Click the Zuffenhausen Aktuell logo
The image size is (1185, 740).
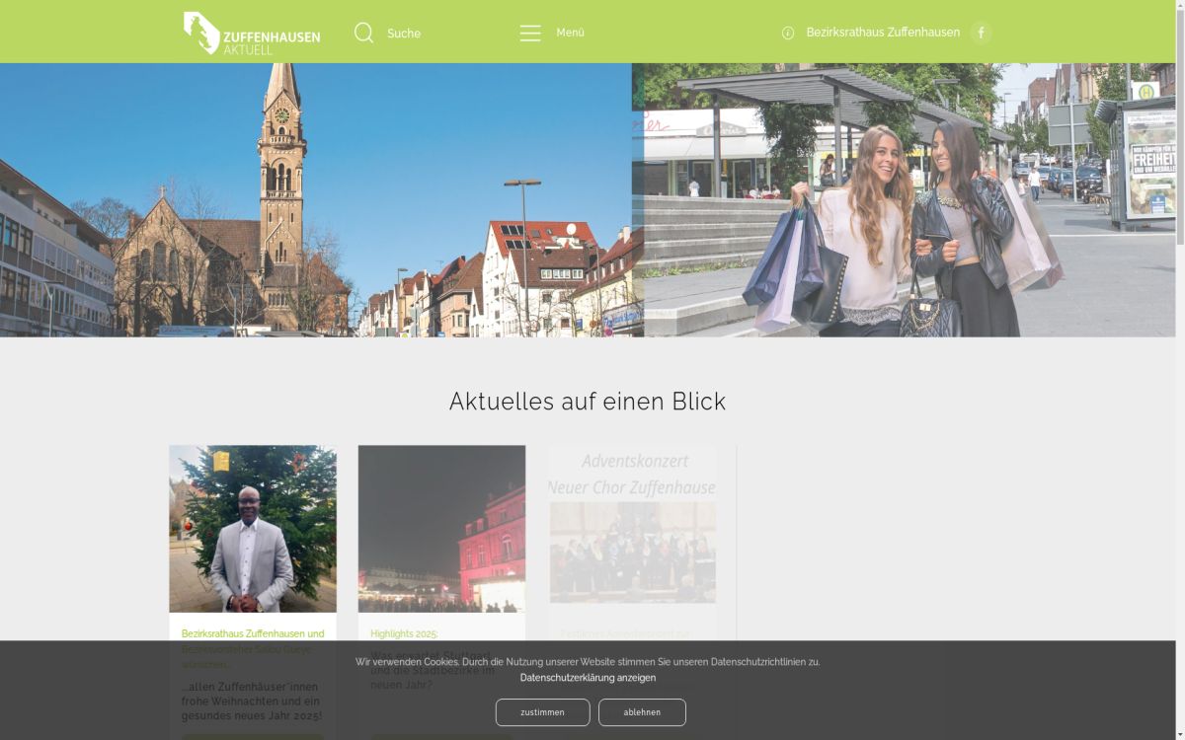tap(251, 33)
